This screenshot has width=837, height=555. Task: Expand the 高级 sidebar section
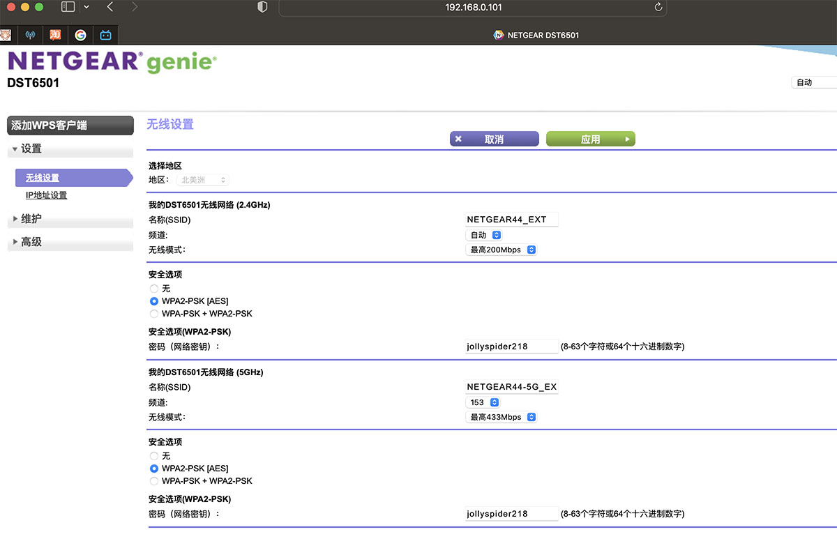70,242
